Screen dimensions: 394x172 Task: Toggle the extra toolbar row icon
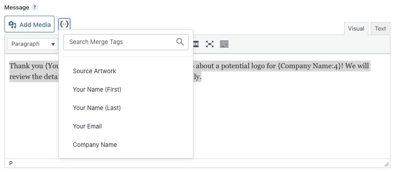224,44
